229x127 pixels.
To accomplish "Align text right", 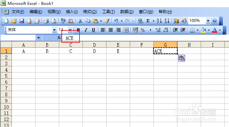I will tap(118, 30).
